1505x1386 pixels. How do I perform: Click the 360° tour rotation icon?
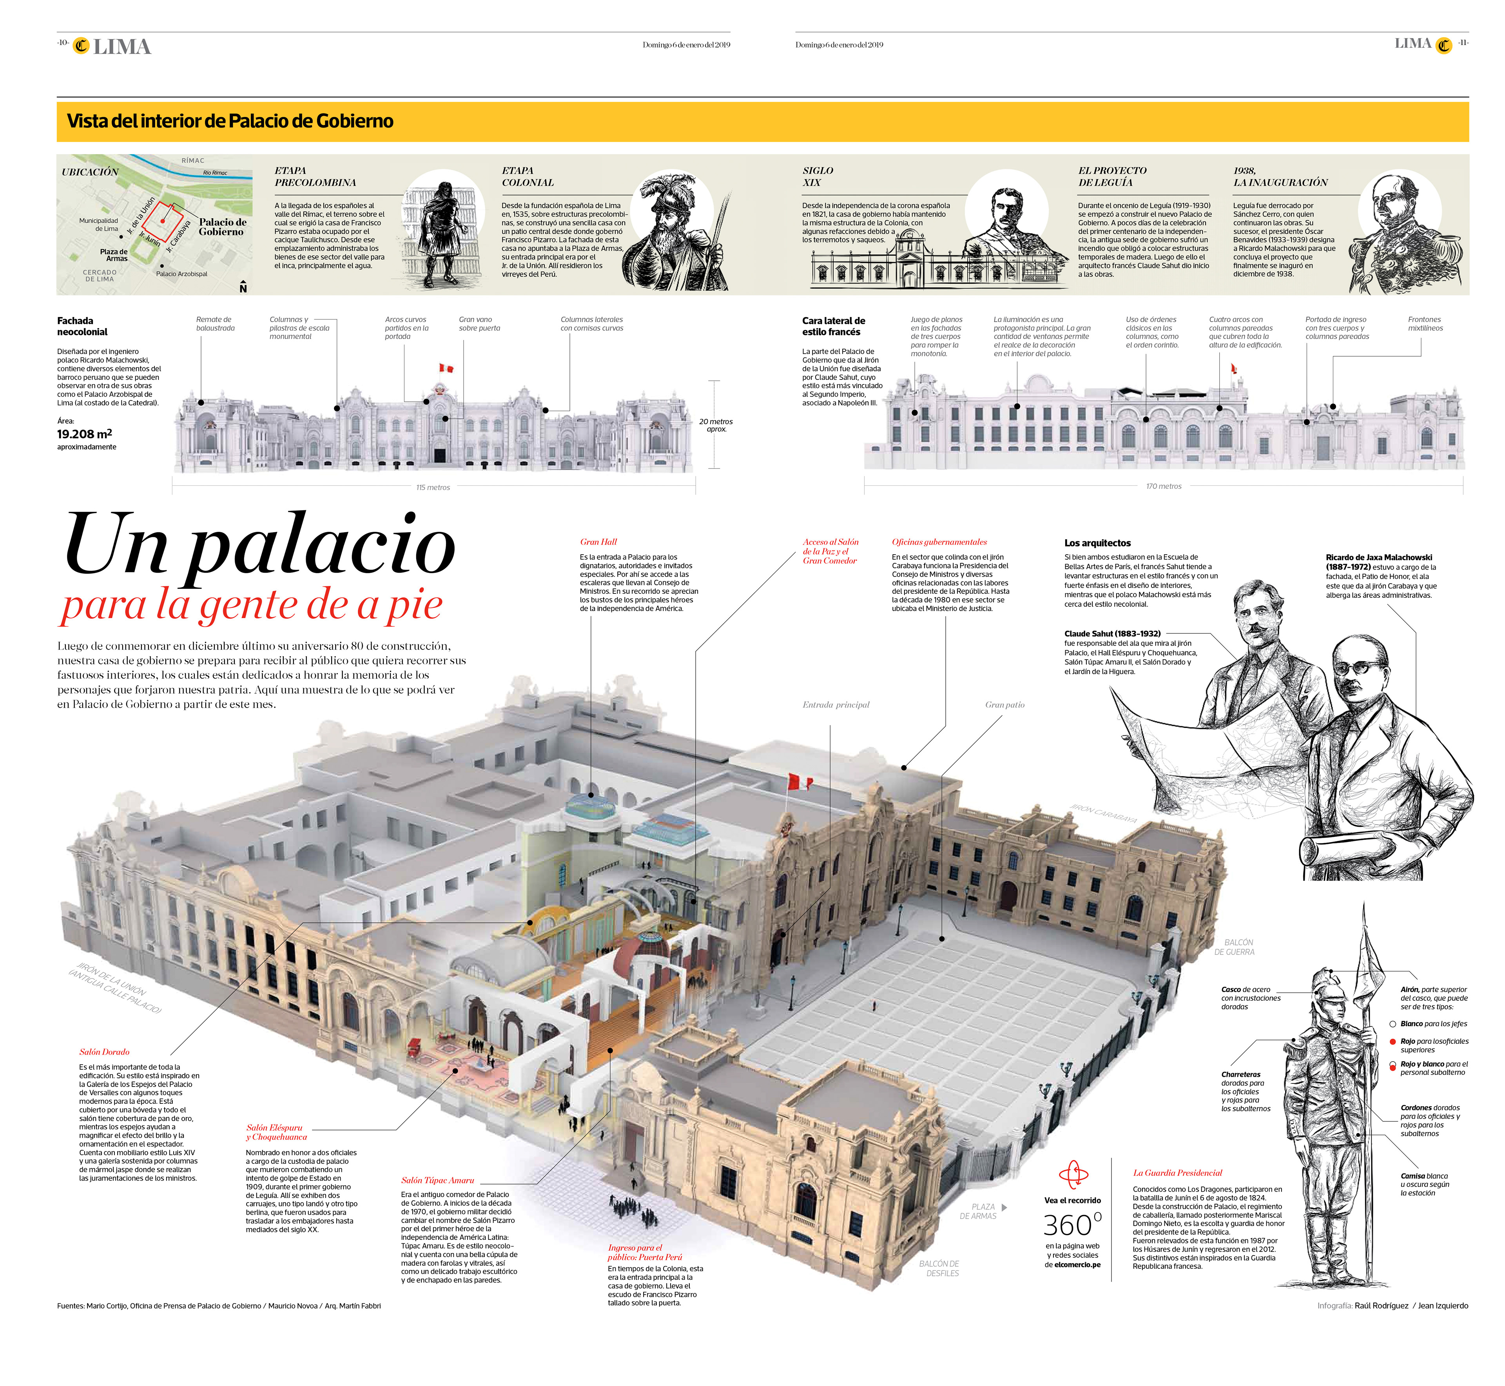coord(1073,1174)
